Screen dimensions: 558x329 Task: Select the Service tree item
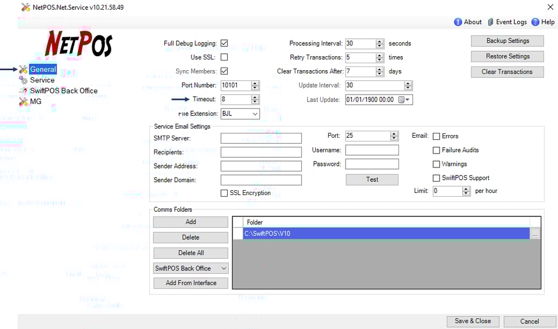[x=42, y=80]
